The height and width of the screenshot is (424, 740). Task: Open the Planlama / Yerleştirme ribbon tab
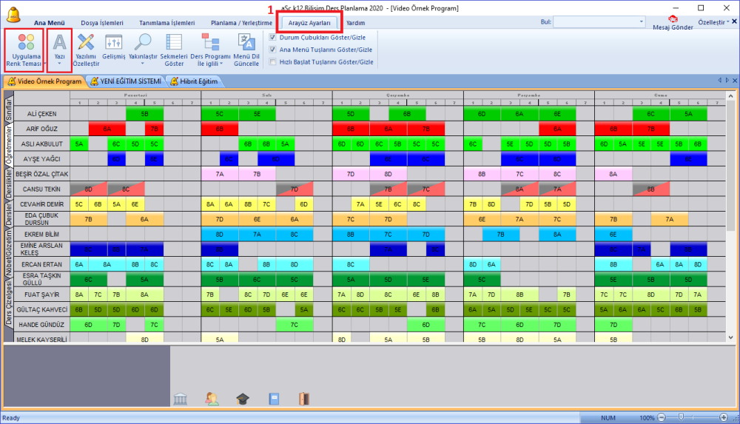tap(242, 23)
